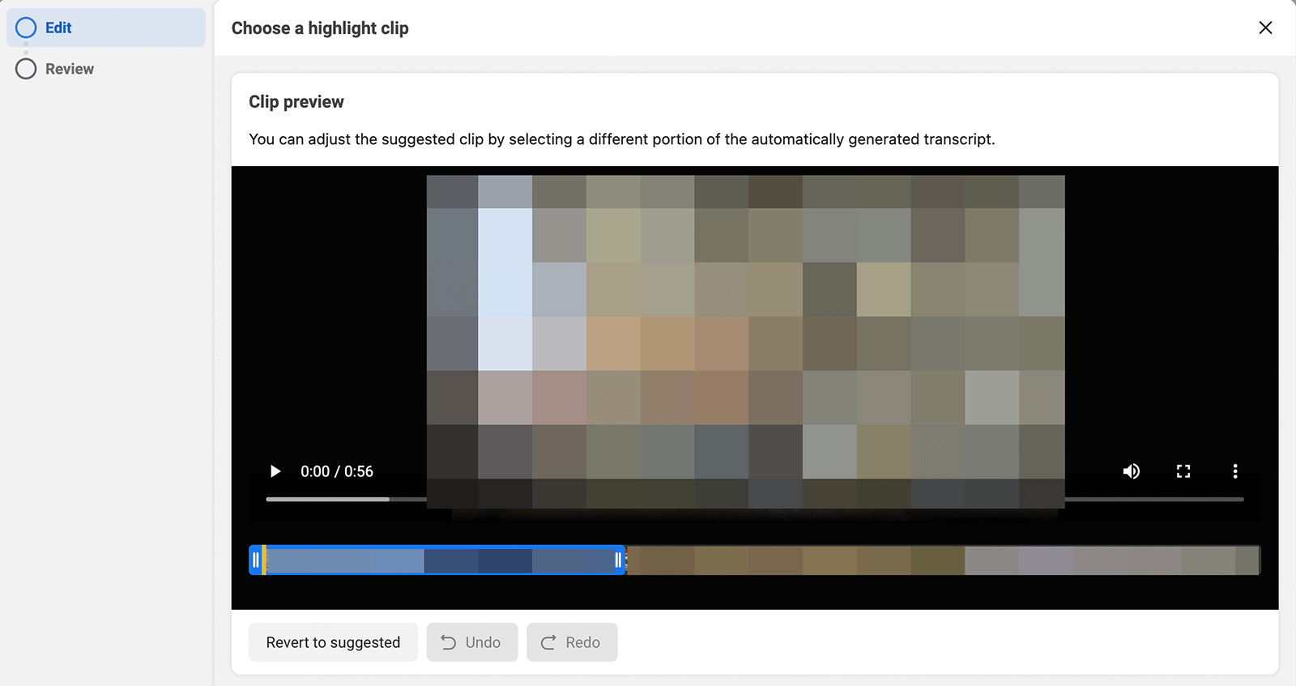1296x686 pixels.
Task: Click the 0:00 / 0:56 time display
Action: point(337,471)
